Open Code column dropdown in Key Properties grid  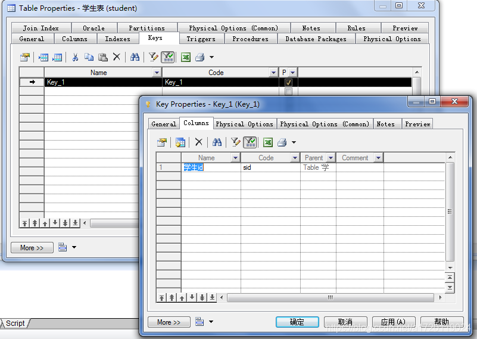pyautogui.click(x=295, y=158)
